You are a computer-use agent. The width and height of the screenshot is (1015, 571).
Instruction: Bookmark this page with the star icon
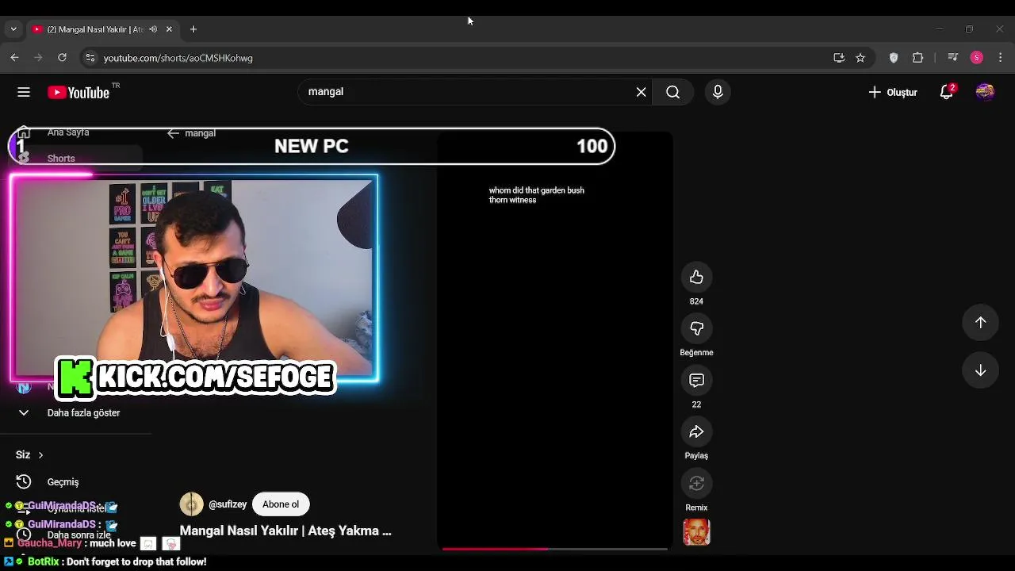click(860, 57)
